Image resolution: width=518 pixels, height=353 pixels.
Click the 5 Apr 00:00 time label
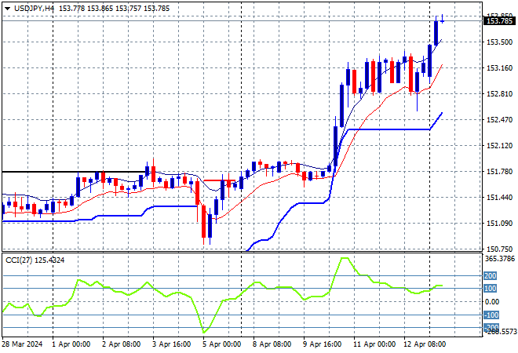(x=221, y=344)
